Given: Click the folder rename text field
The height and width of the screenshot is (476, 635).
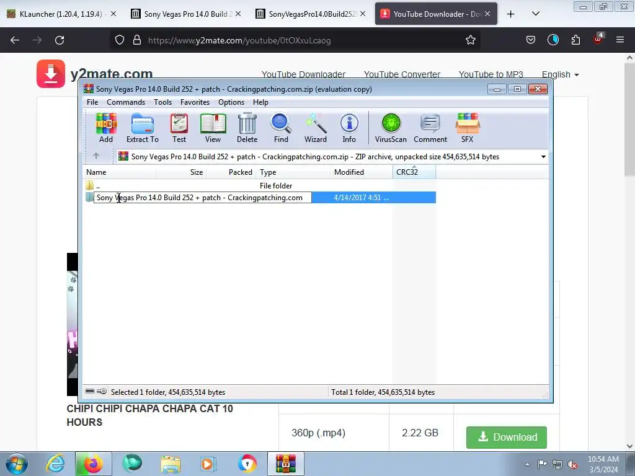Looking at the screenshot, I should 203,198.
